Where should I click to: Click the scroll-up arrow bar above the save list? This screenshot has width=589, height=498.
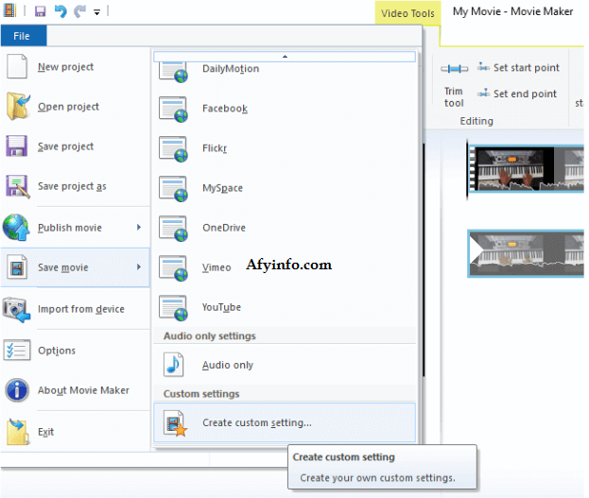[x=285, y=57]
